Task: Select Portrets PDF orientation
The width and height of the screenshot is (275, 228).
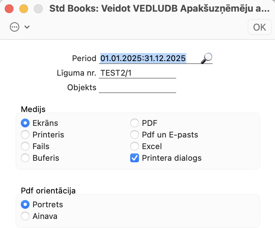Action: (25, 204)
